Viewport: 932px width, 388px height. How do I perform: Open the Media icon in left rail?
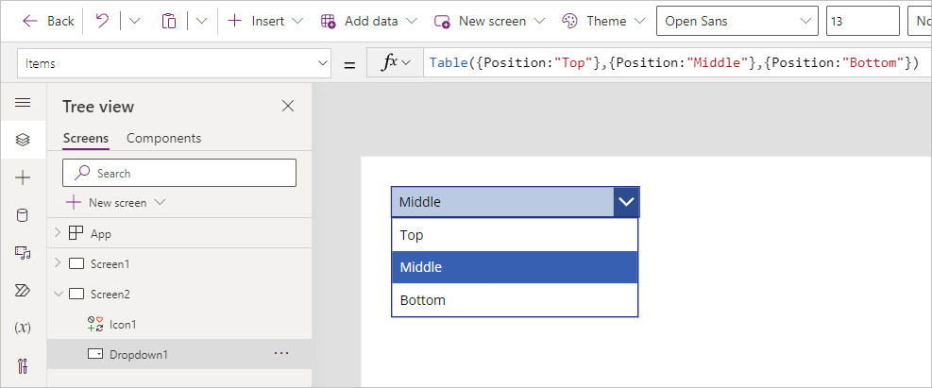[x=23, y=252]
